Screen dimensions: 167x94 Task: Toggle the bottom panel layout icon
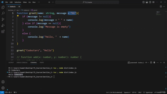147,2
